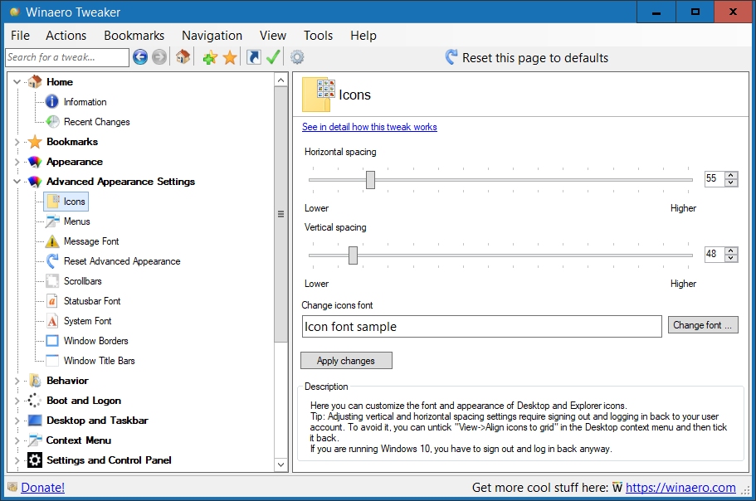Click the Horizontal spacing slider thumb
756x501 pixels.
click(x=370, y=180)
